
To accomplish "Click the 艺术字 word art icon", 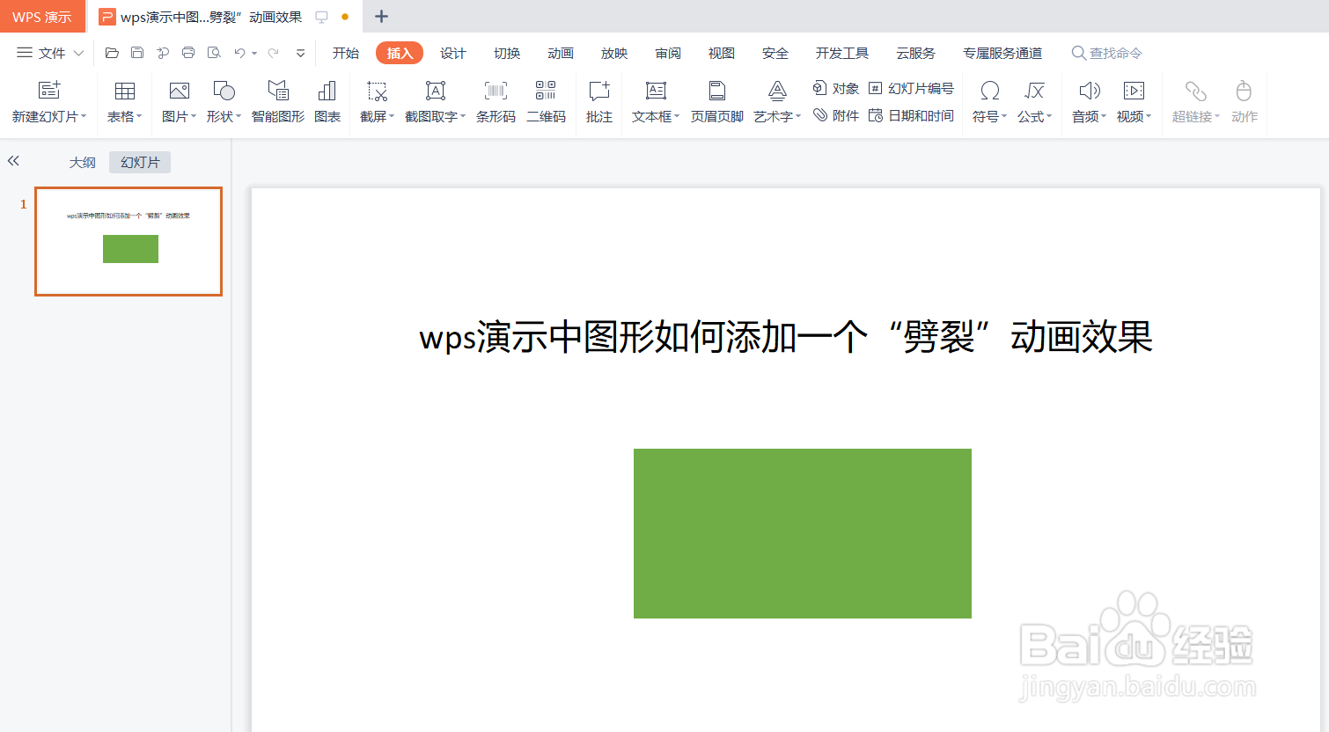I will 777,91.
